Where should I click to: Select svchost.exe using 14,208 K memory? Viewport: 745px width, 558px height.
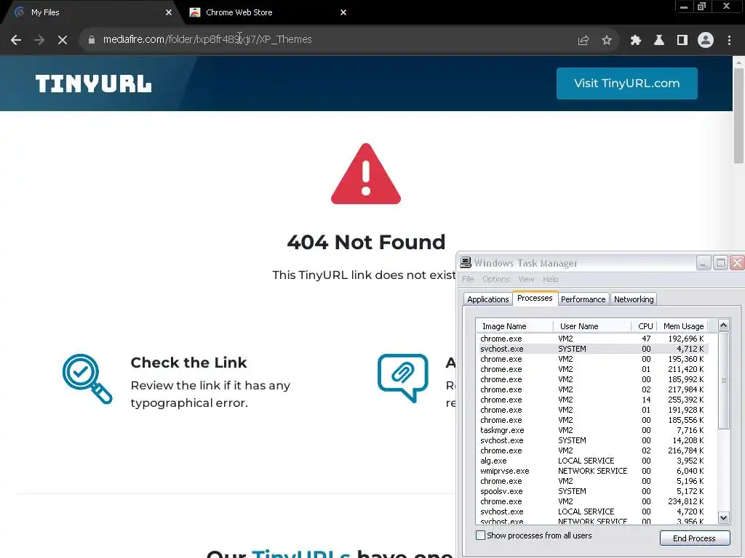[x=592, y=440]
